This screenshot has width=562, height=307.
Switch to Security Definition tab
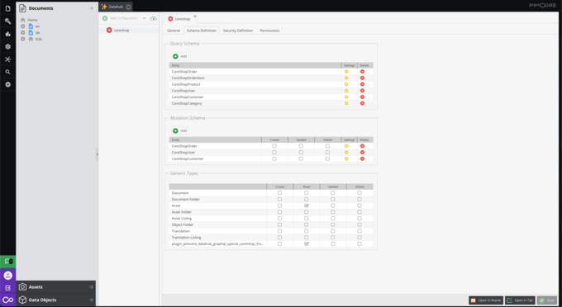coord(238,31)
